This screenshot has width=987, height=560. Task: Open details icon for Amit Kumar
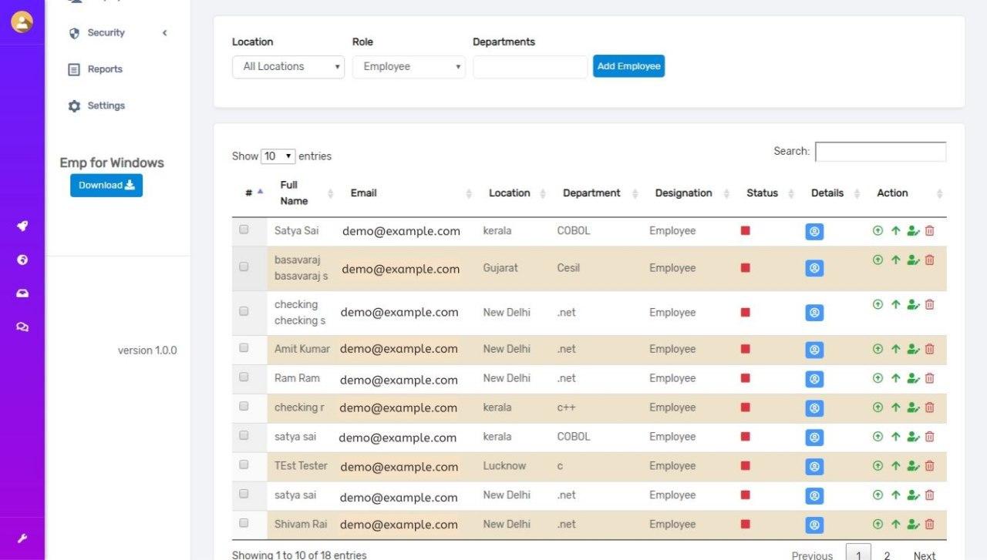pyautogui.click(x=814, y=350)
